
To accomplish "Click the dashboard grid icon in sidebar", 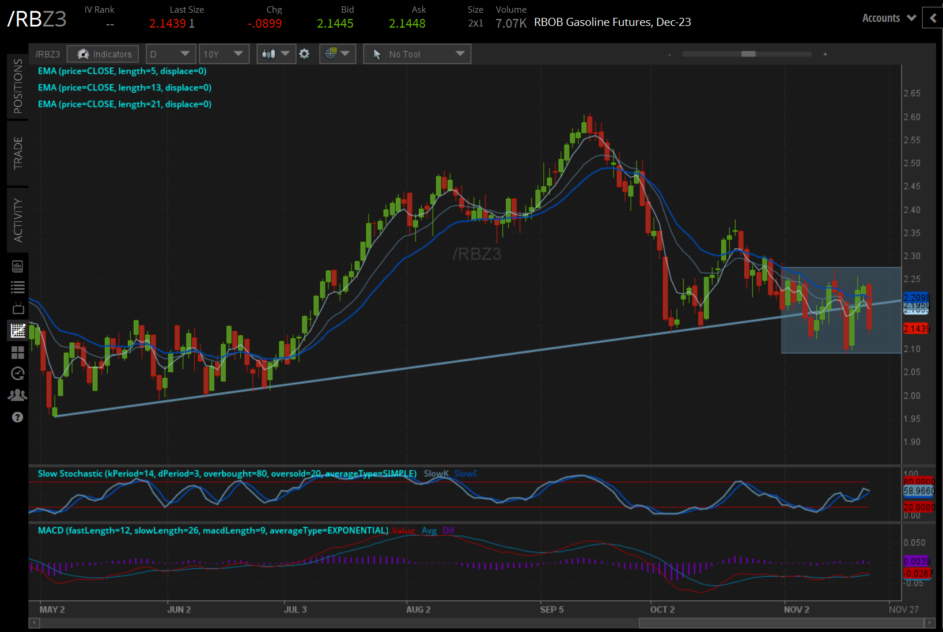I will (17, 352).
